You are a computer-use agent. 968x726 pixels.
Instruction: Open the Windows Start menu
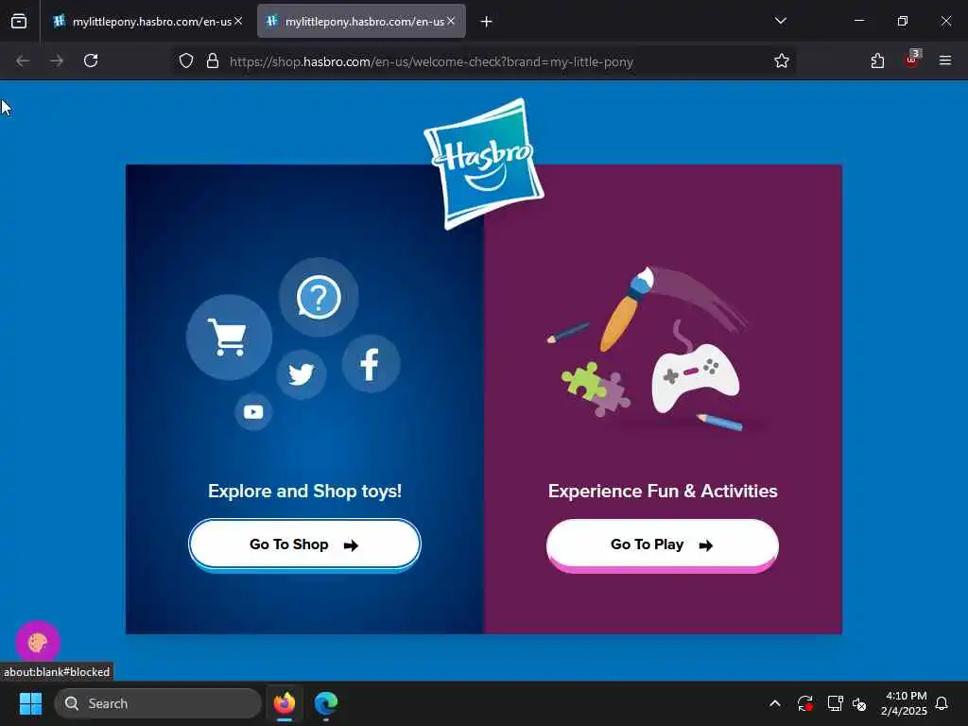tap(30, 703)
